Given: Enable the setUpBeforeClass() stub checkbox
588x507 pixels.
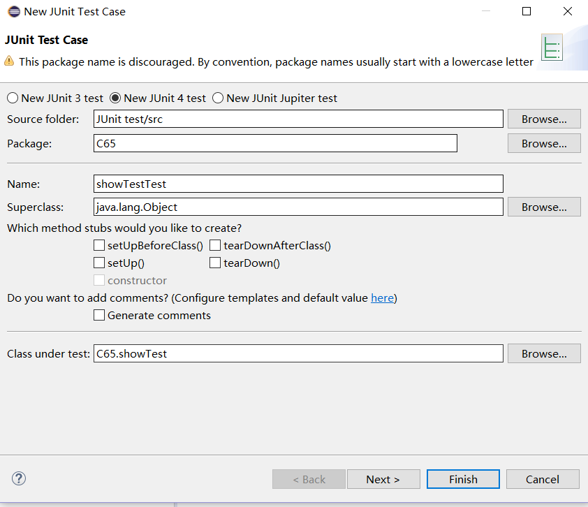Looking at the screenshot, I should tap(99, 246).
